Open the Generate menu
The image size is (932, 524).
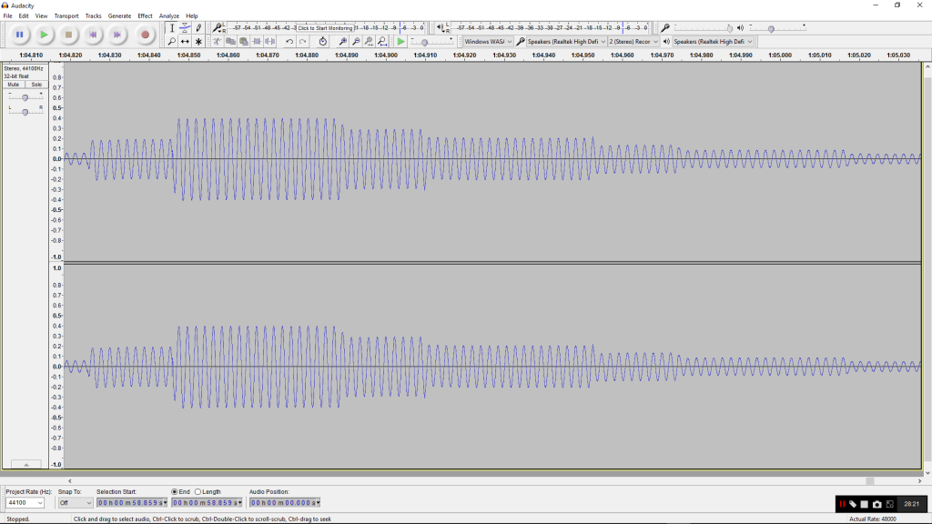click(x=119, y=15)
